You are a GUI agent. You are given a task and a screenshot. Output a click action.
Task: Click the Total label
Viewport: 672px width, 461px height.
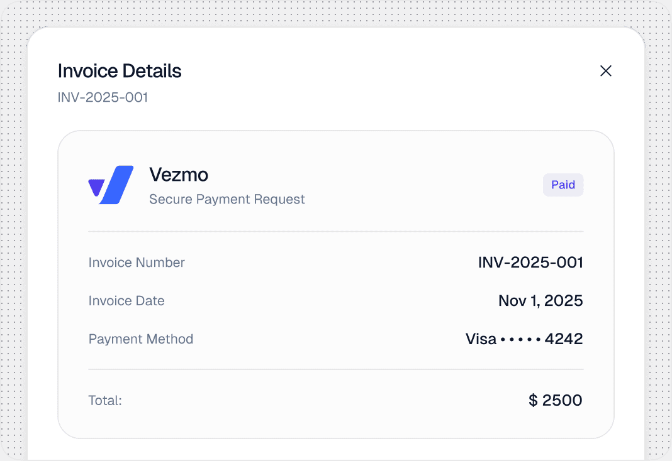point(105,400)
